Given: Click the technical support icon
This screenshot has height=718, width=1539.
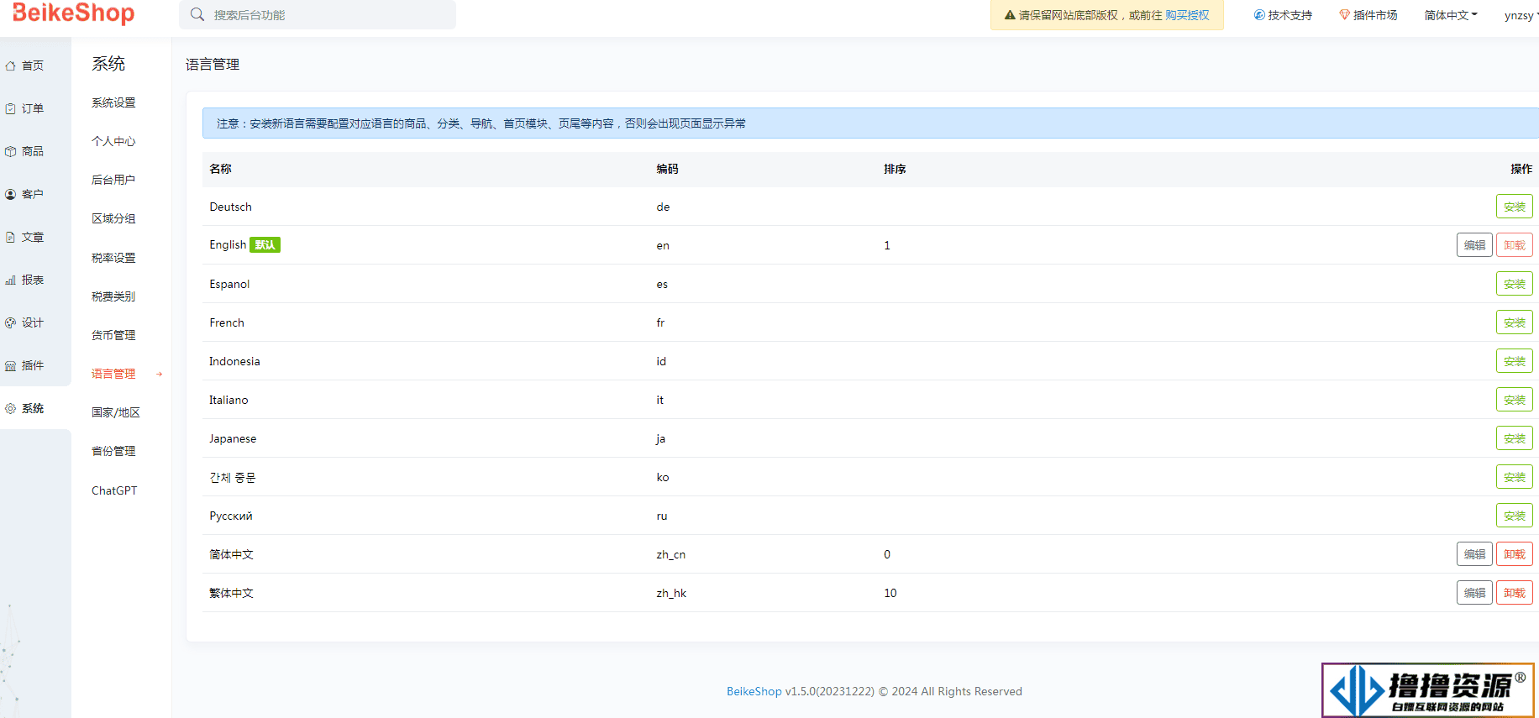Looking at the screenshot, I should tap(1259, 15).
